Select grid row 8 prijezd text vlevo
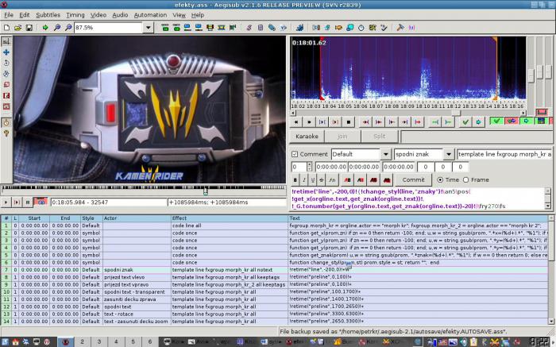The width and height of the screenshot is (556, 347). [x=275, y=277]
